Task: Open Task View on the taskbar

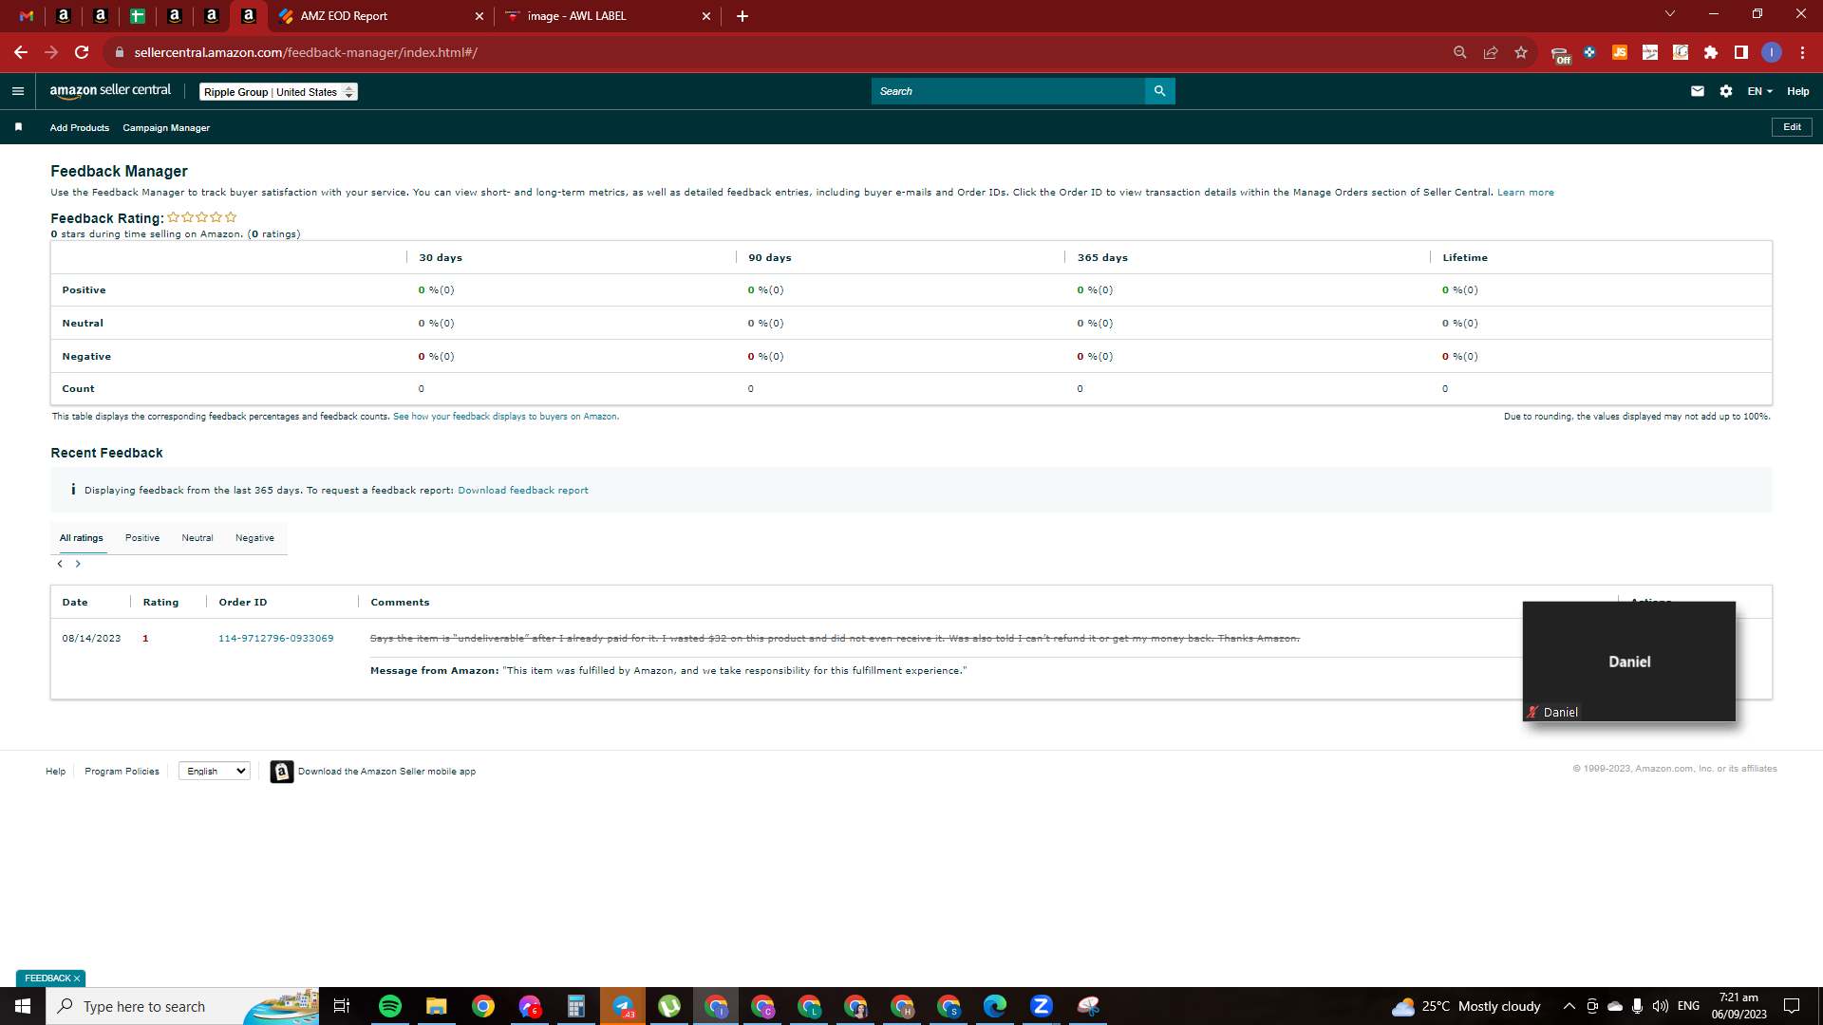Action: [342, 1006]
